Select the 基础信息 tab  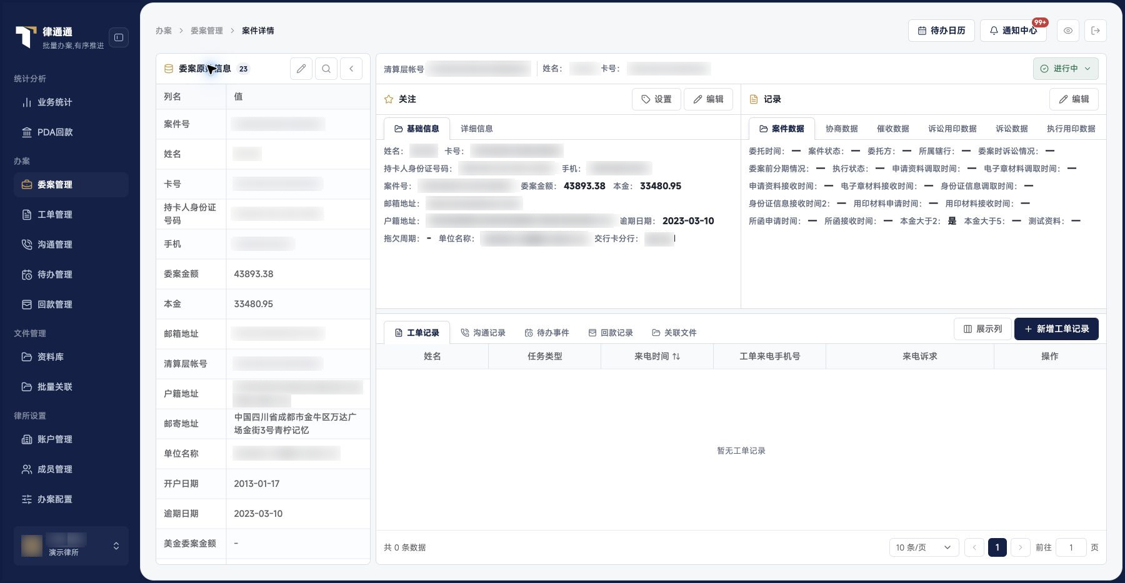tap(417, 129)
